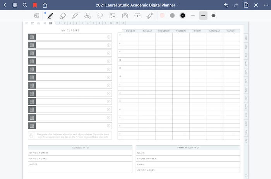Open the share and export menu
Viewport: 271px width, 179px height.
click(x=45, y=5)
